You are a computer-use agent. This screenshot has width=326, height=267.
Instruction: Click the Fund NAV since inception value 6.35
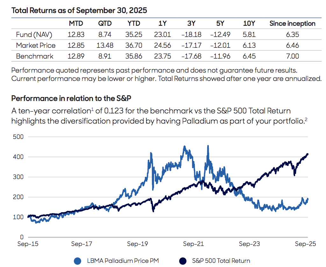tap(292, 34)
